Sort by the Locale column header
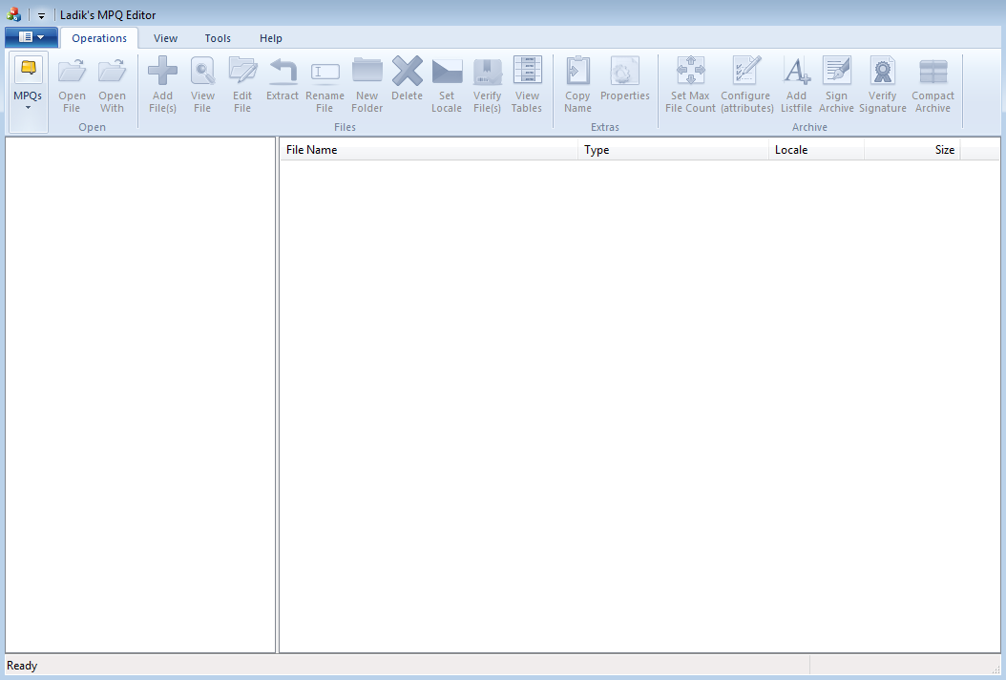Screen dimensions: 1006x680 pyautogui.click(x=816, y=150)
